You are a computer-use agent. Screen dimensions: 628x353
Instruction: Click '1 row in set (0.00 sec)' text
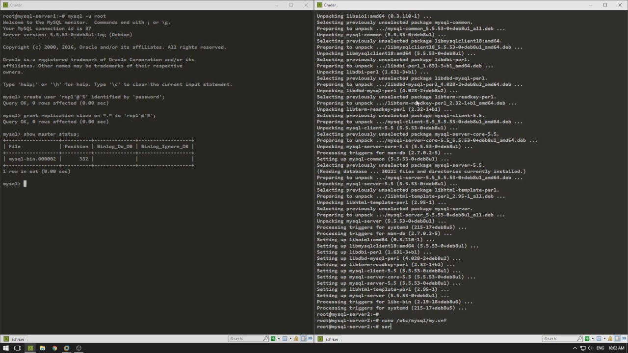coord(37,172)
